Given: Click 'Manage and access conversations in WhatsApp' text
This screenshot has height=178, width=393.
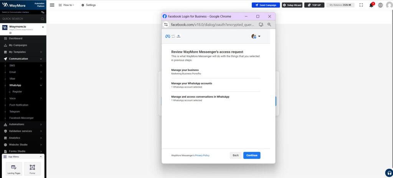Looking at the screenshot, I should tap(200, 96).
